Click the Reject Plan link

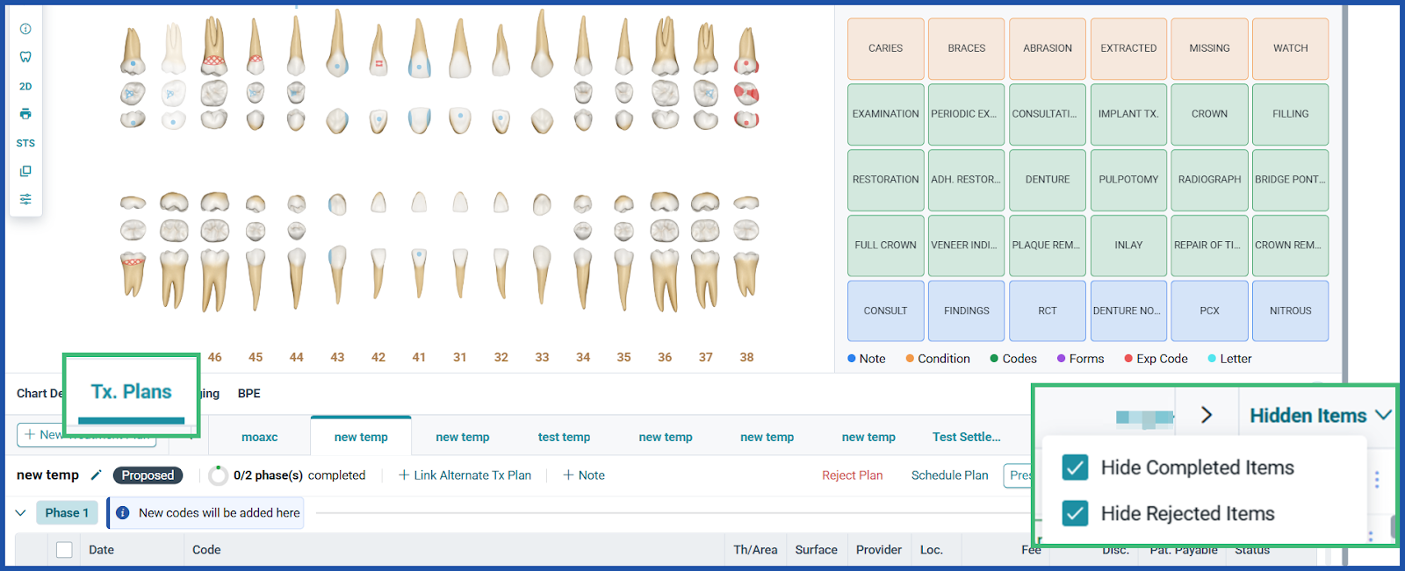click(852, 475)
